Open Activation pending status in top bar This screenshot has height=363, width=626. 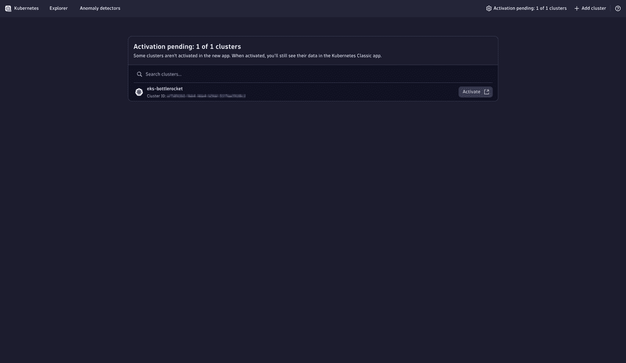(x=530, y=8)
